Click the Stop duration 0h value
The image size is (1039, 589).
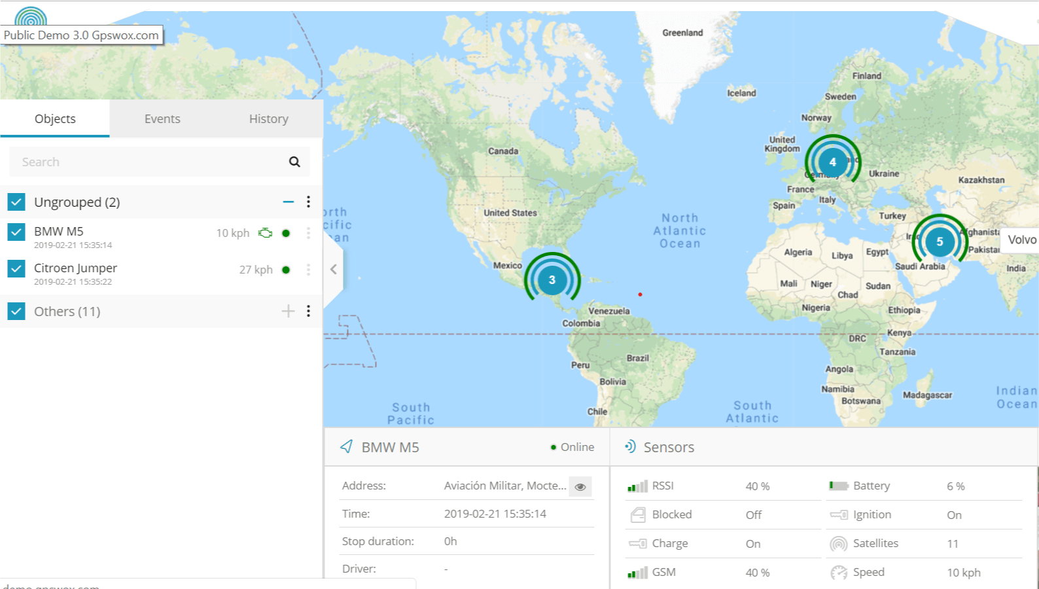[x=451, y=541]
